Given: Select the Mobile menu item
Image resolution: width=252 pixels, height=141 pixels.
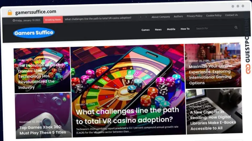Looking at the screenshot, I should [x=171, y=29].
